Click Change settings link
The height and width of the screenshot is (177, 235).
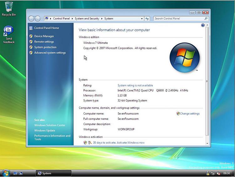[190, 114]
